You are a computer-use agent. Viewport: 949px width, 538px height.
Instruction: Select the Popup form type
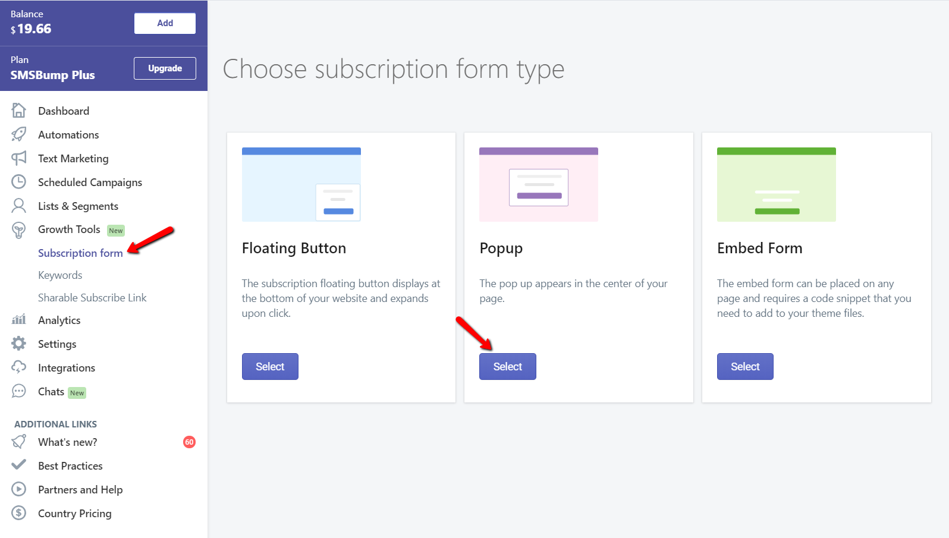[x=508, y=367]
